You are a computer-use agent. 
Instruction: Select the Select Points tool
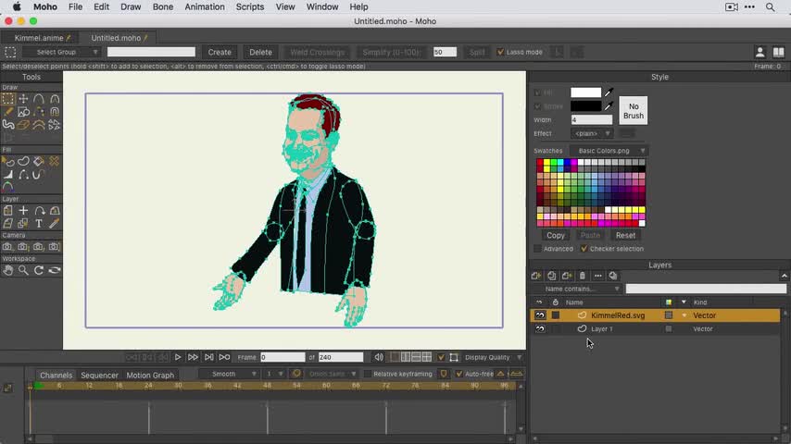coord(7,99)
